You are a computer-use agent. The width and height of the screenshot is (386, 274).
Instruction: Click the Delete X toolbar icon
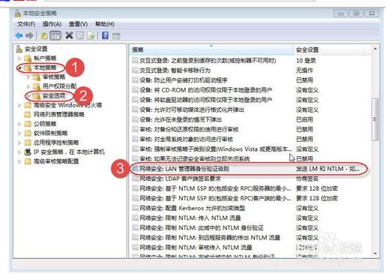coord(69,35)
